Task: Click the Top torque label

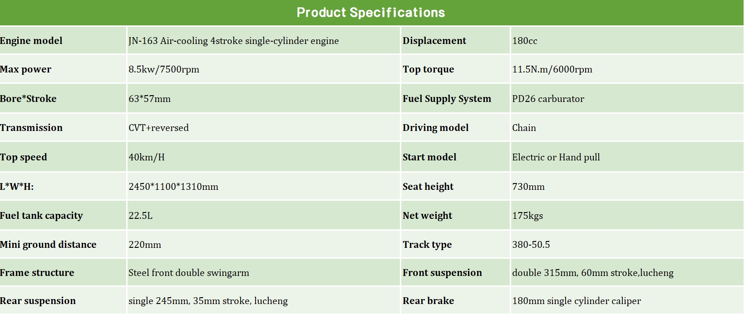Action: 428,69
